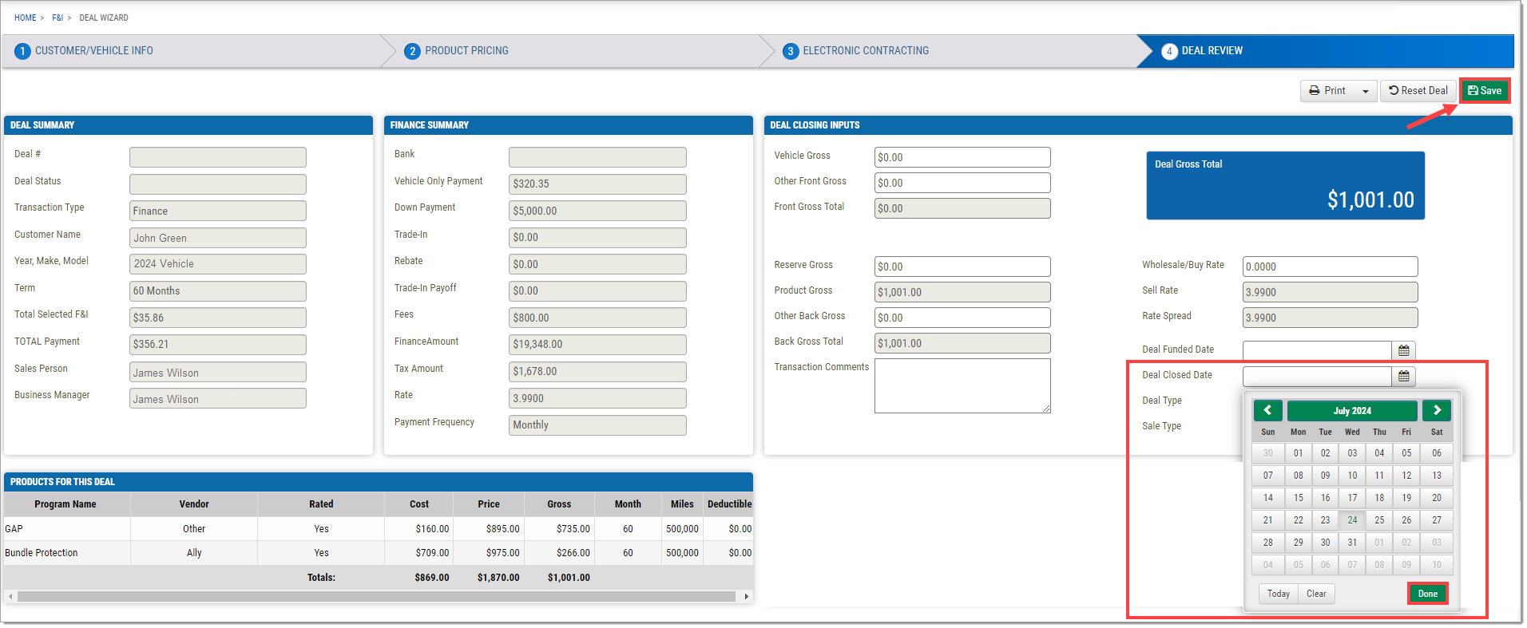Open the July 2024 month selector

coord(1352,410)
